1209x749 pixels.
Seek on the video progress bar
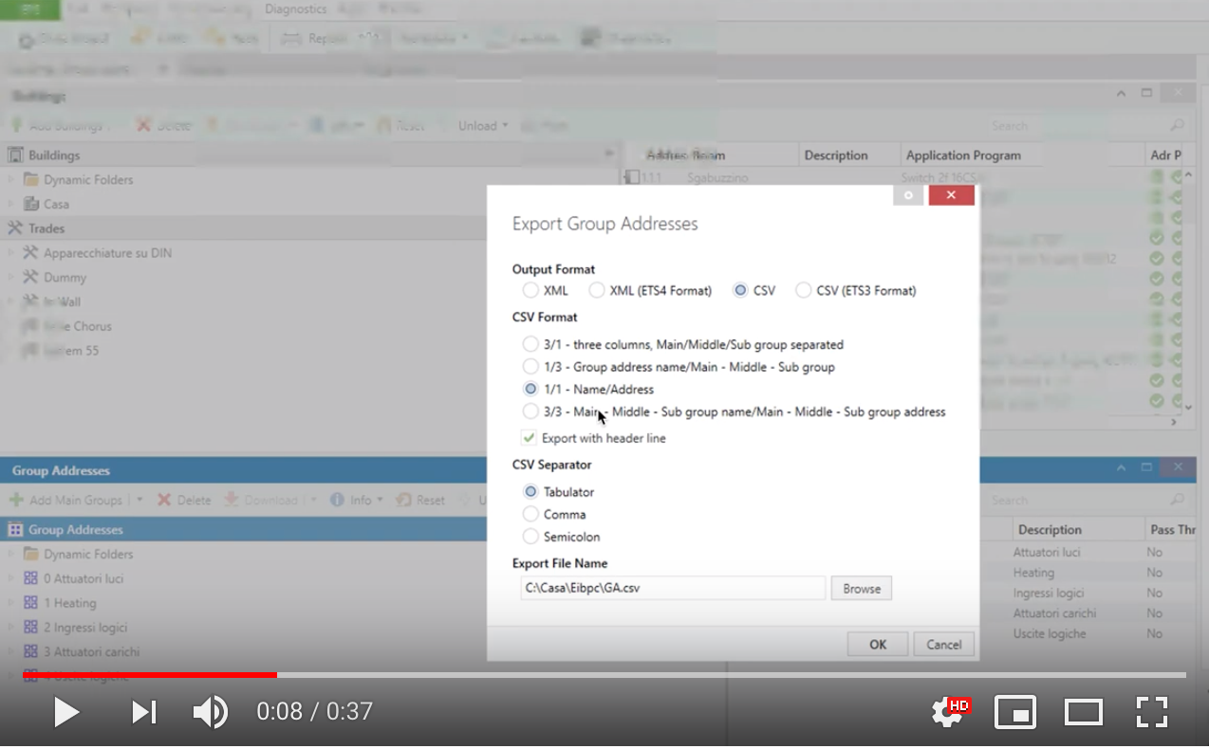[604, 675]
